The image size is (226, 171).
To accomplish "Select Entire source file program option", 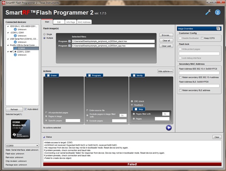I will 87,110.
